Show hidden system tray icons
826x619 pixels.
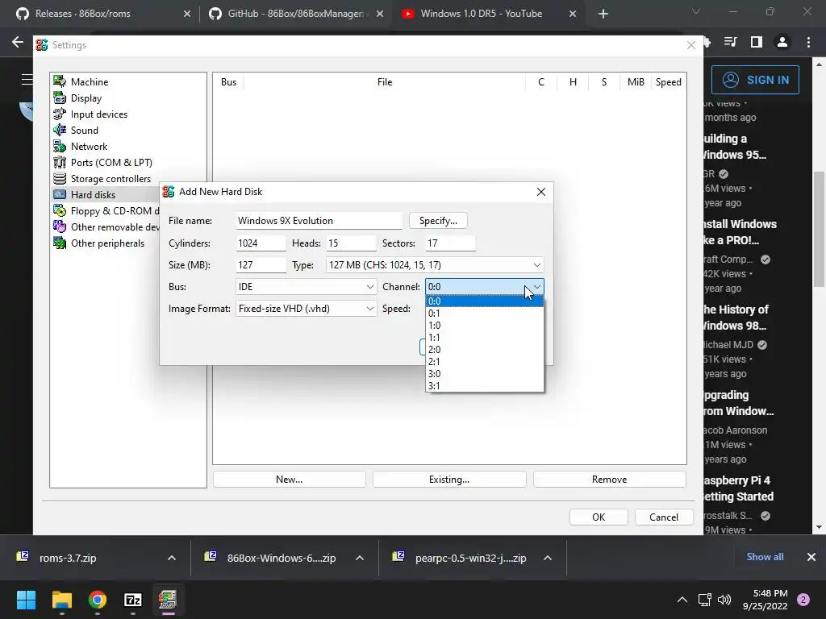click(x=682, y=600)
